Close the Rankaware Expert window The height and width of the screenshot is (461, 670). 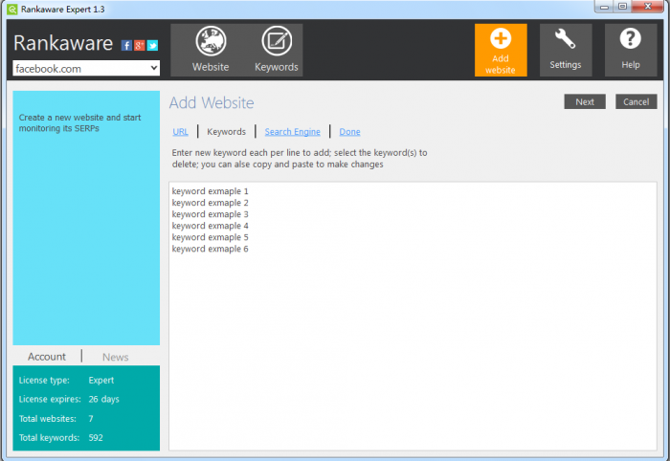(648, 7)
